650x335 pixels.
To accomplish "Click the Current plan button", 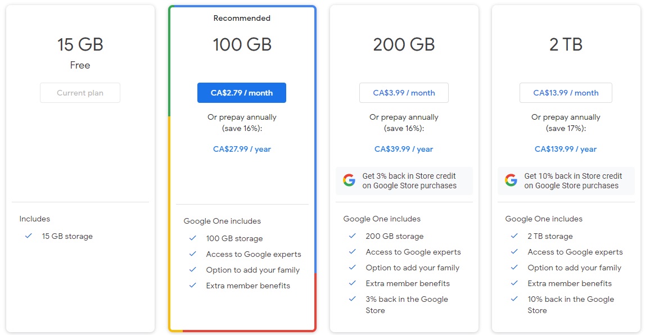I will pos(80,92).
